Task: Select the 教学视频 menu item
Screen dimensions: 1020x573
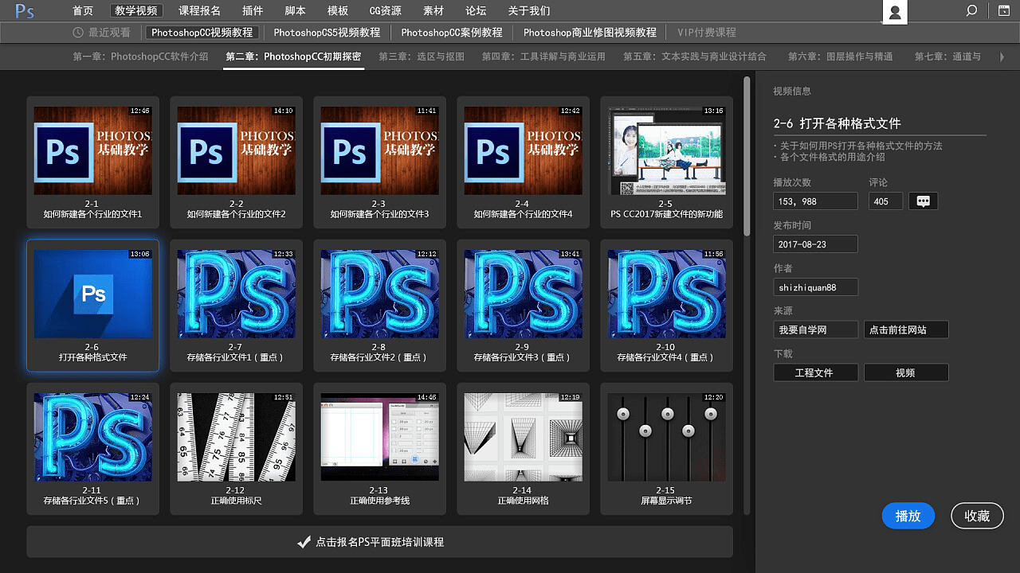Action: pos(135,11)
